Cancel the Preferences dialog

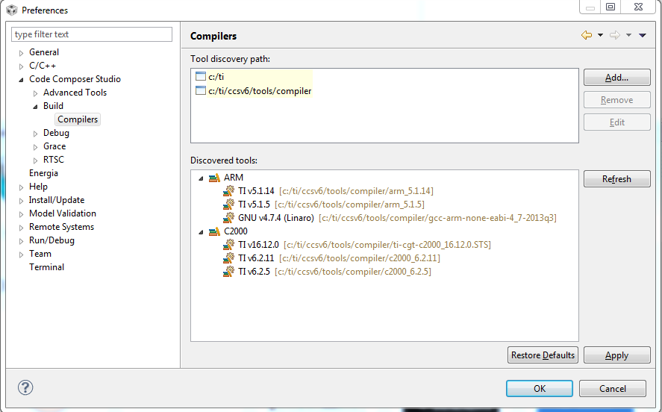pyautogui.click(x=613, y=388)
